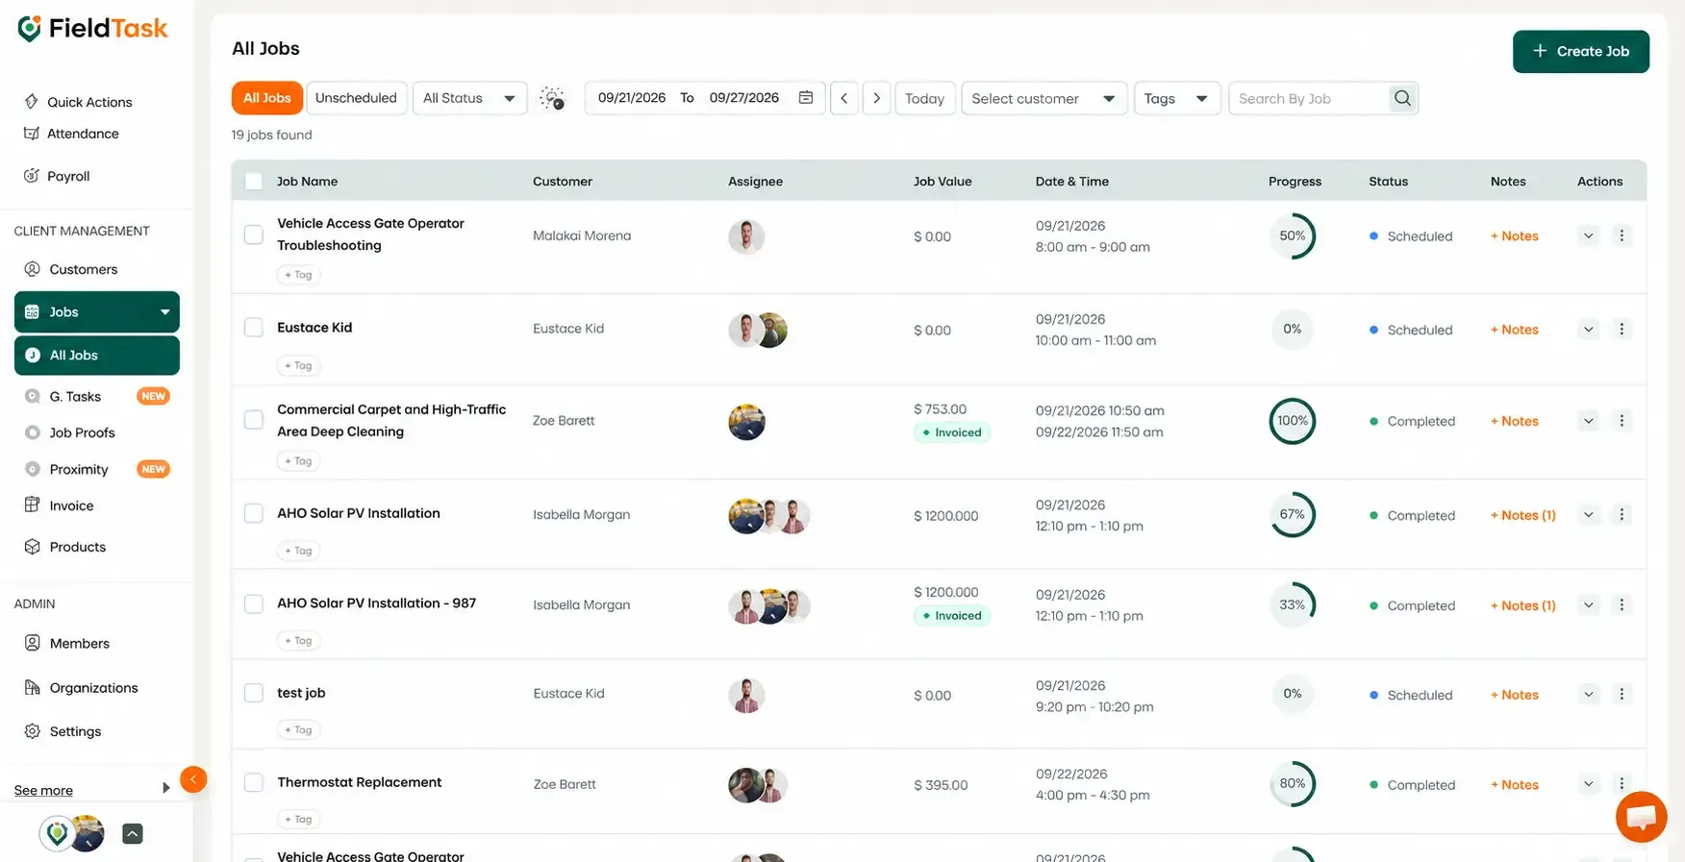Expand the Jobs menu in sidebar
The width and height of the screenshot is (1685, 862).
click(97, 311)
